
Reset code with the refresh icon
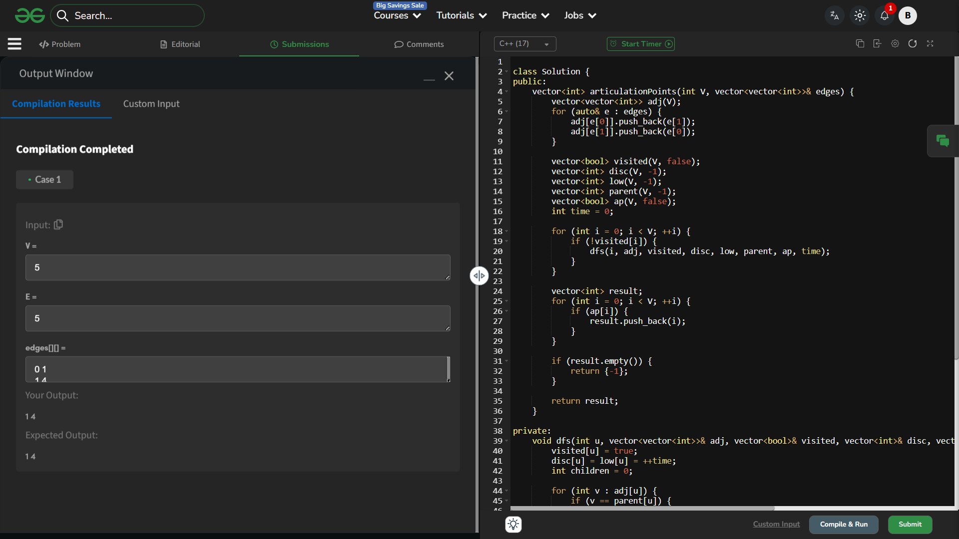tap(912, 43)
